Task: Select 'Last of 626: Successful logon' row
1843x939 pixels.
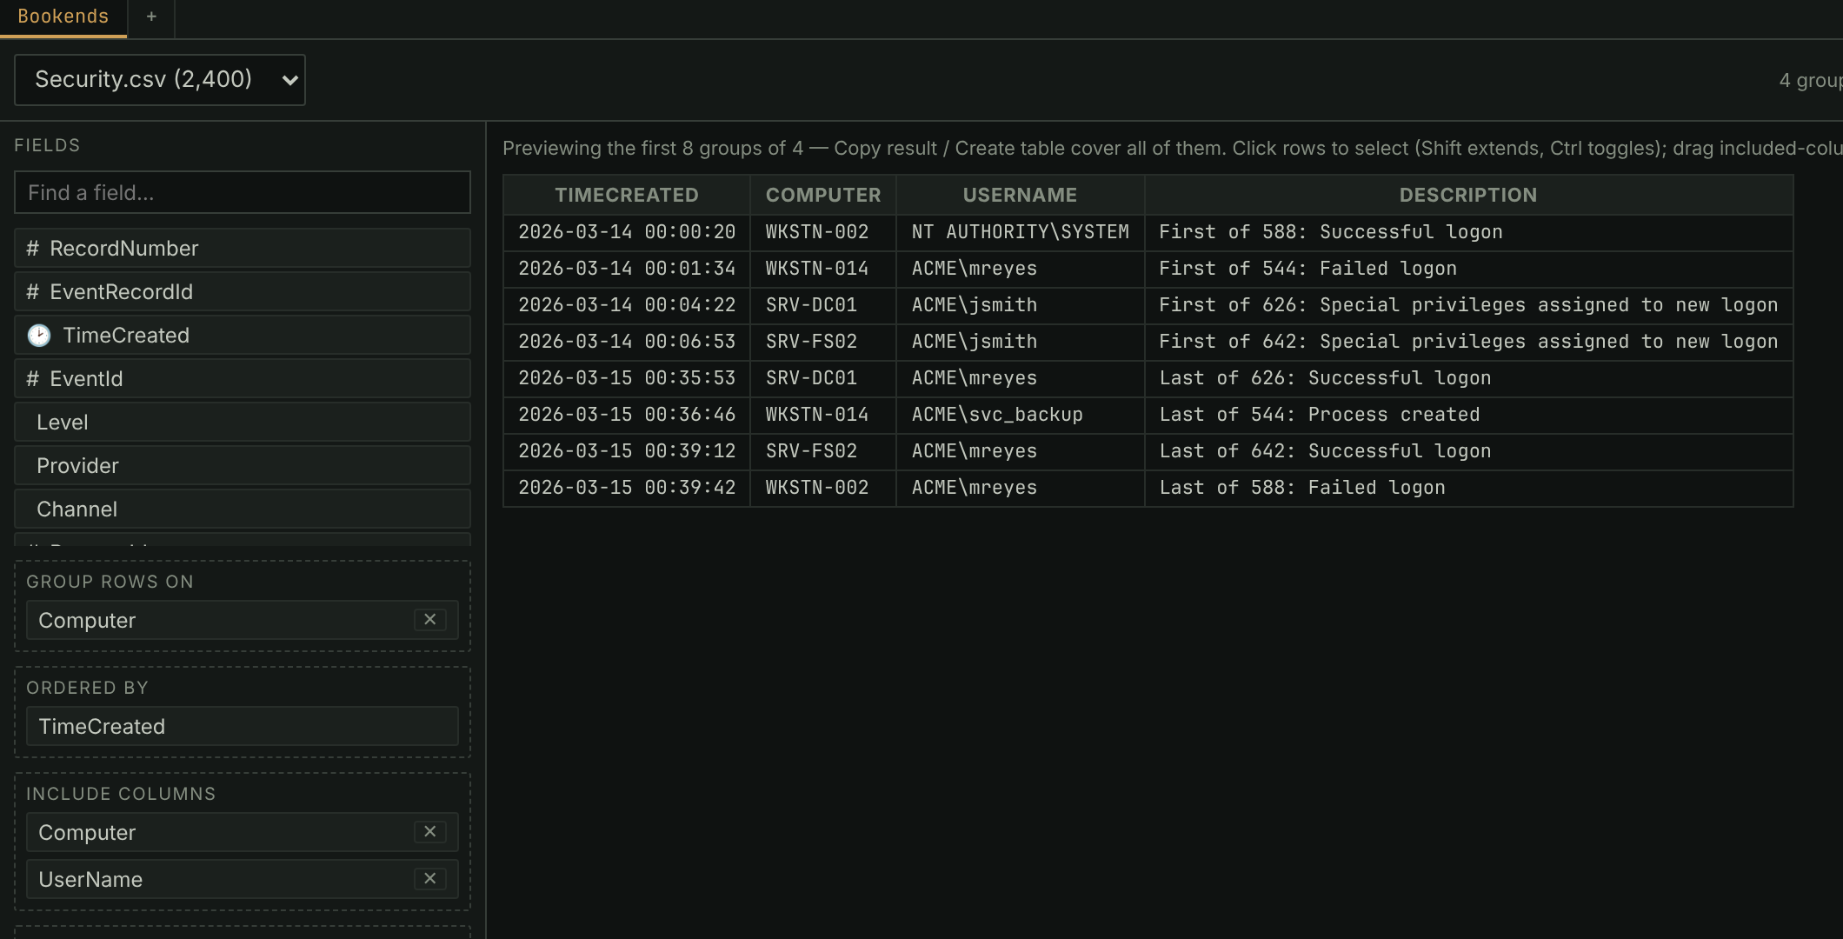Action: pyautogui.click(x=1148, y=378)
